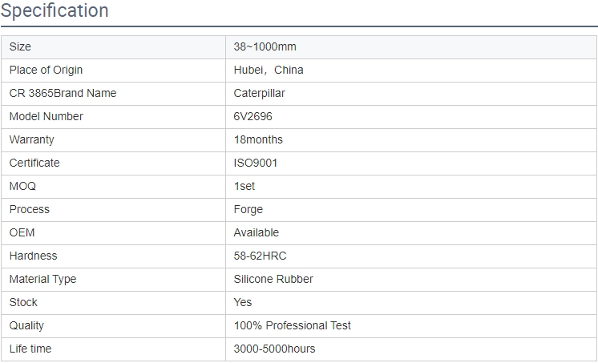Select the MOQ label cell
Viewport: 598px width, 363px height.
(113, 187)
